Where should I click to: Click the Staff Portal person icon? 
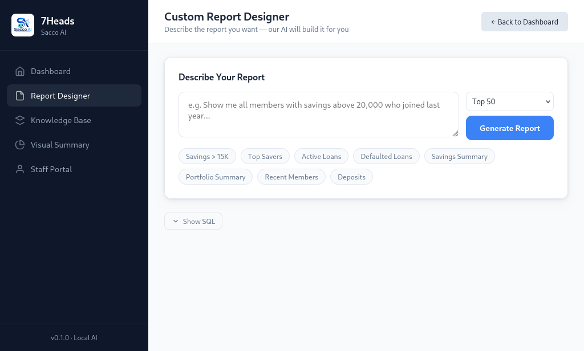(20, 169)
